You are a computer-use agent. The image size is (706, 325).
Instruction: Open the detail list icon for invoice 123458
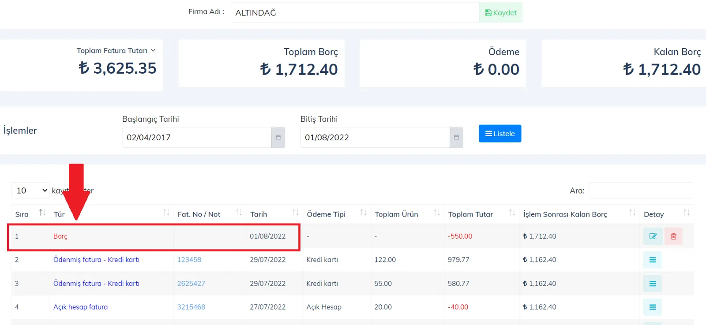tap(653, 260)
